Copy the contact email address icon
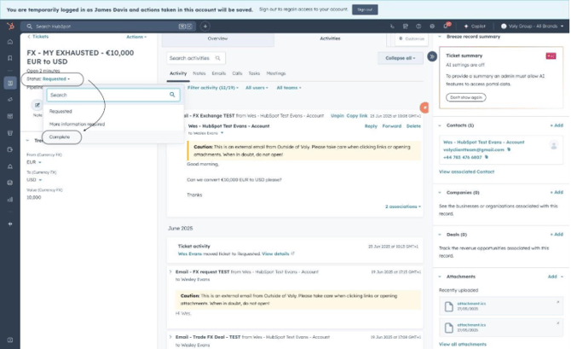The height and width of the screenshot is (349, 571). (x=509, y=149)
